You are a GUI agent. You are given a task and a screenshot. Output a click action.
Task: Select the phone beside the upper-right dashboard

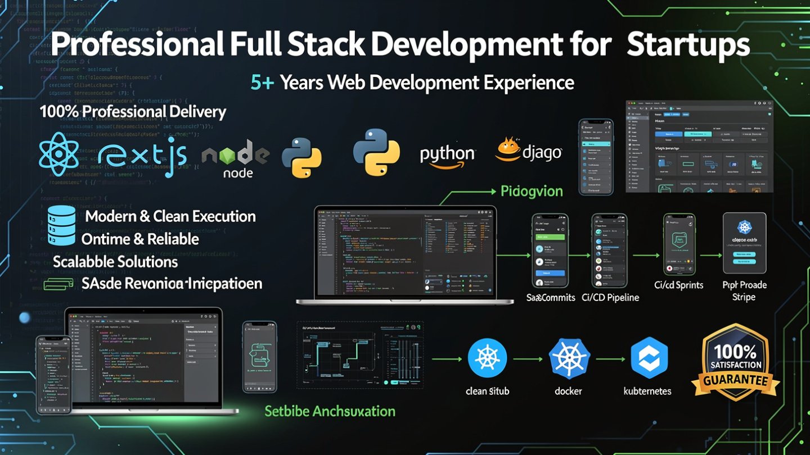pyautogui.click(x=596, y=156)
